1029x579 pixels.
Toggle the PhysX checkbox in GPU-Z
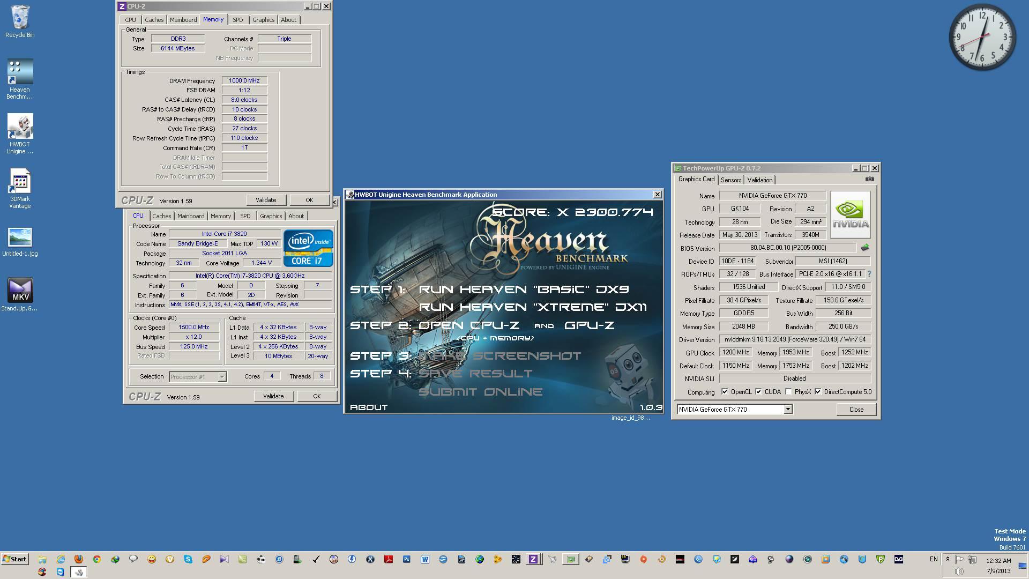click(788, 392)
